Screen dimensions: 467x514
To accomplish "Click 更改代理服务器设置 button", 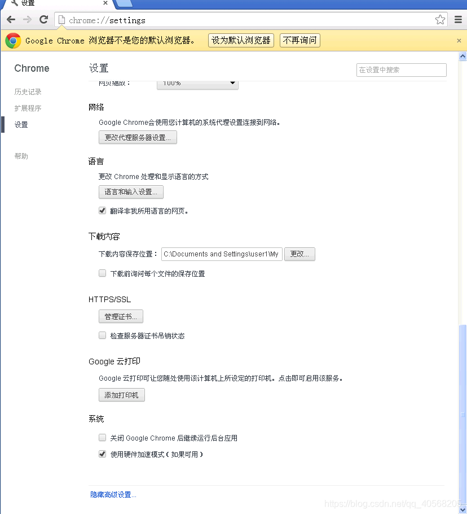I will (138, 137).
